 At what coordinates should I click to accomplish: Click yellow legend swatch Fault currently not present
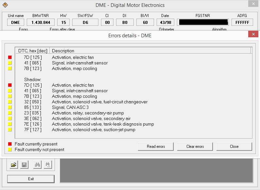pyautogui.click(x=10, y=149)
